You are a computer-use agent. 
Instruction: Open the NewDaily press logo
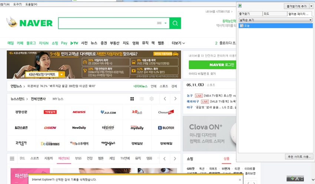coord(79,128)
